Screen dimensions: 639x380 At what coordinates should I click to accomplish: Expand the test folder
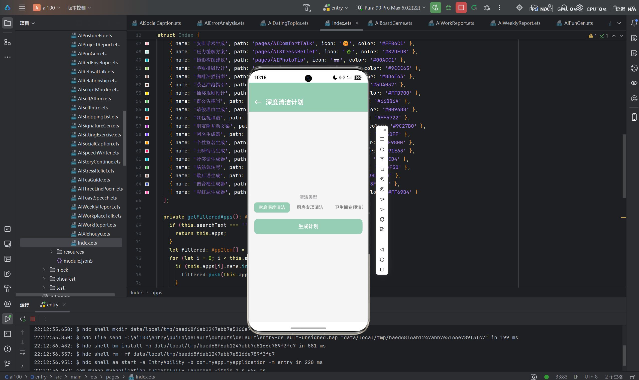44,288
